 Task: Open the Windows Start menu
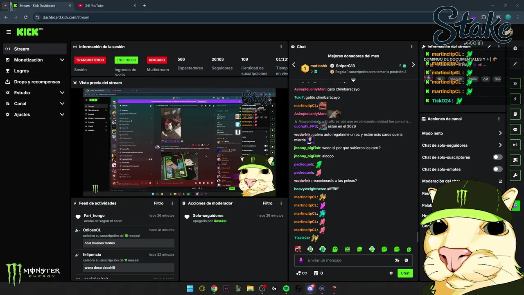pos(190,288)
